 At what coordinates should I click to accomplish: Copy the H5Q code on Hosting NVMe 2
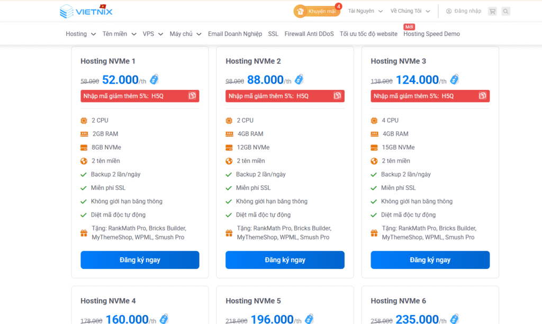[x=337, y=96]
